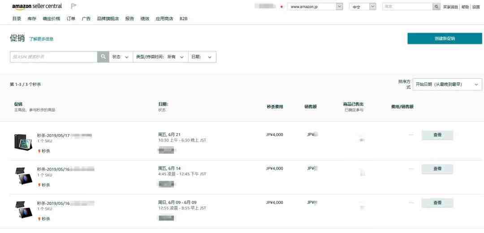Open the 日期 filter dropdown
This screenshot has width=484, height=233.
click(x=202, y=57)
